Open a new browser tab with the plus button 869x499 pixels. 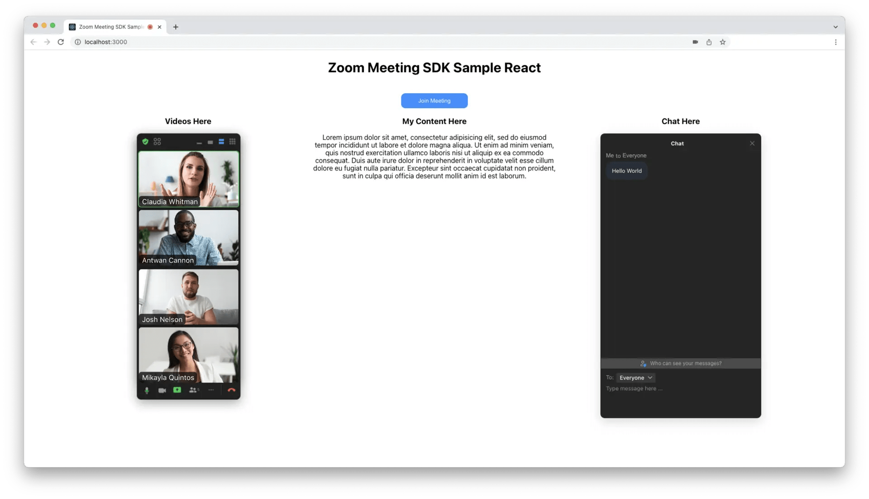[x=176, y=27]
